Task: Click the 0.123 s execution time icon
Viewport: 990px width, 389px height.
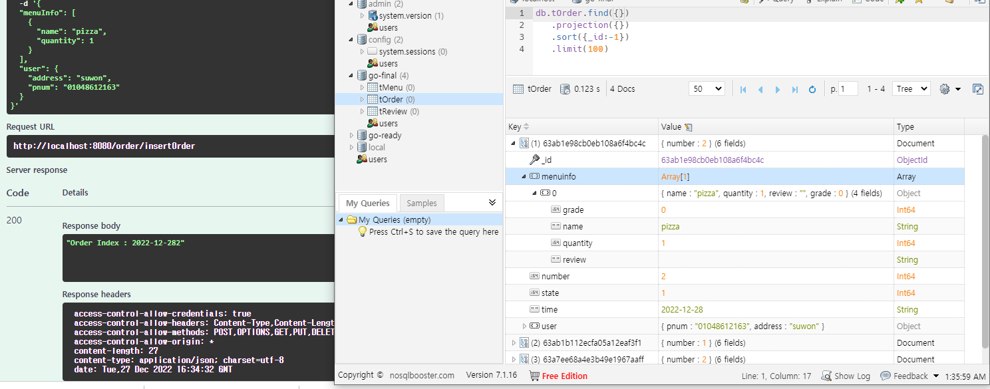Action: [x=565, y=88]
